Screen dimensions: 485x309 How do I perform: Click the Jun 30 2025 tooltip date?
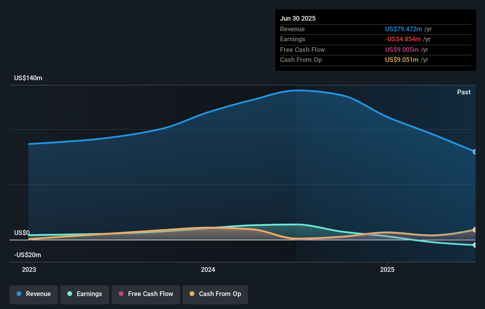point(298,18)
